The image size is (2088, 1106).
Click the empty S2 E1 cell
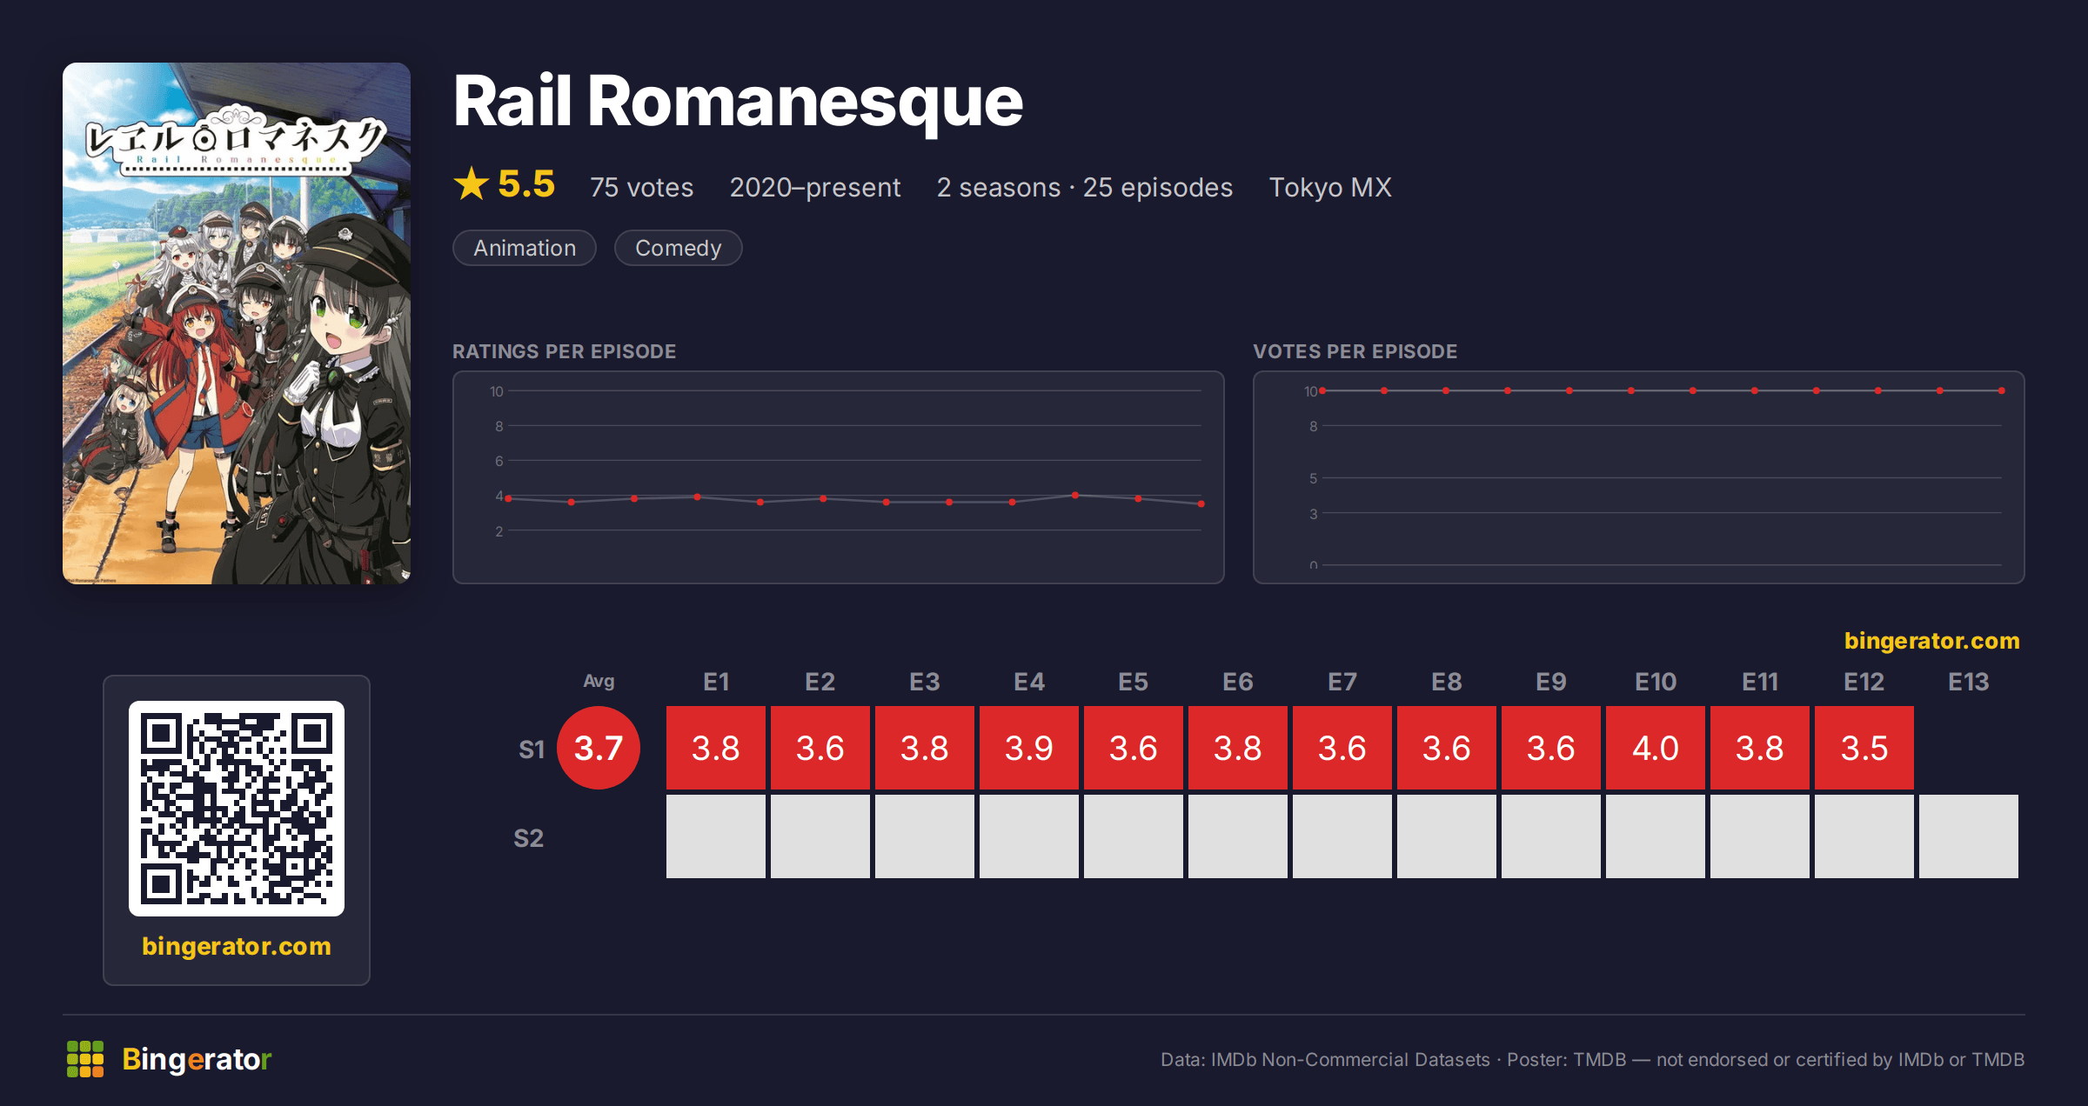coord(716,836)
